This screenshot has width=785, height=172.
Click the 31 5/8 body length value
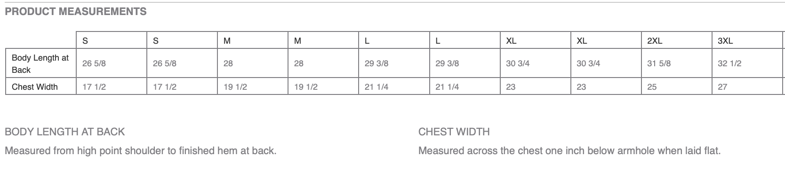[659, 63]
